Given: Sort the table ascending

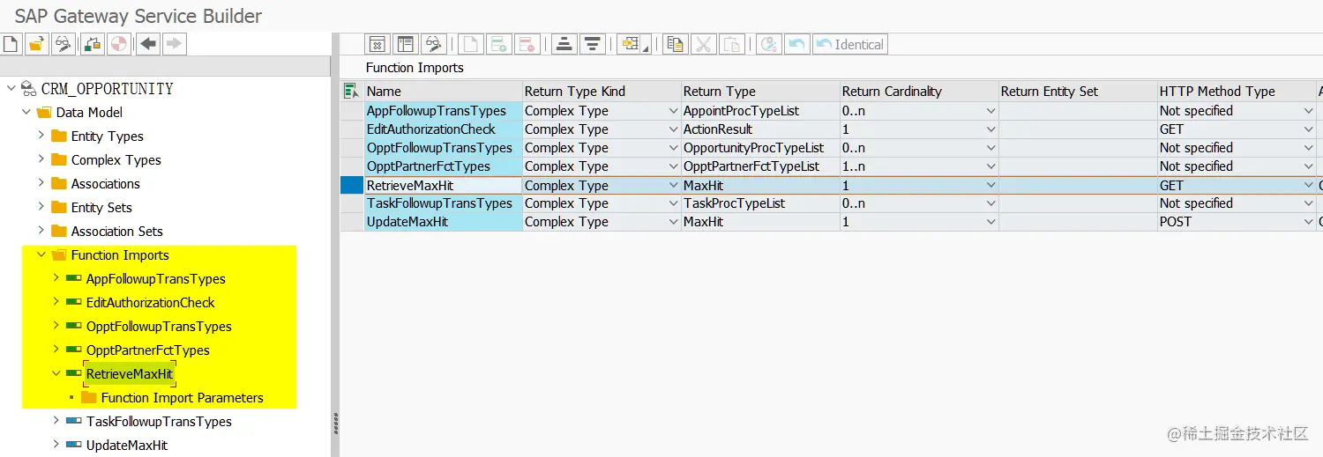Looking at the screenshot, I should point(564,44).
